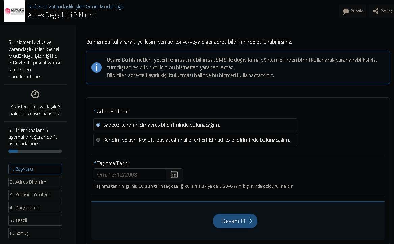
Task: Click the clock duration icon in sidebar
Action: (35, 94)
